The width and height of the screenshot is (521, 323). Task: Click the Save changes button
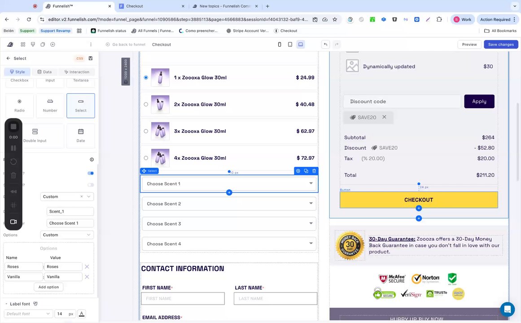(501, 44)
